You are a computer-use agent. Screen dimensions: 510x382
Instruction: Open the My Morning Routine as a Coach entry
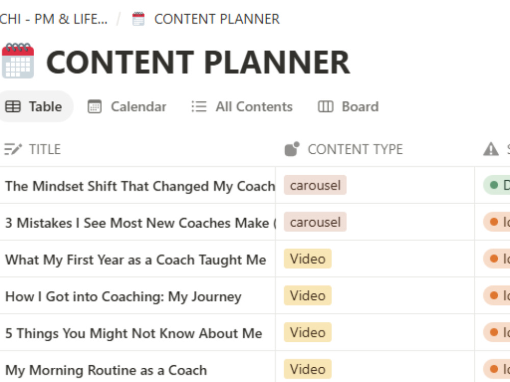pos(106,370)
